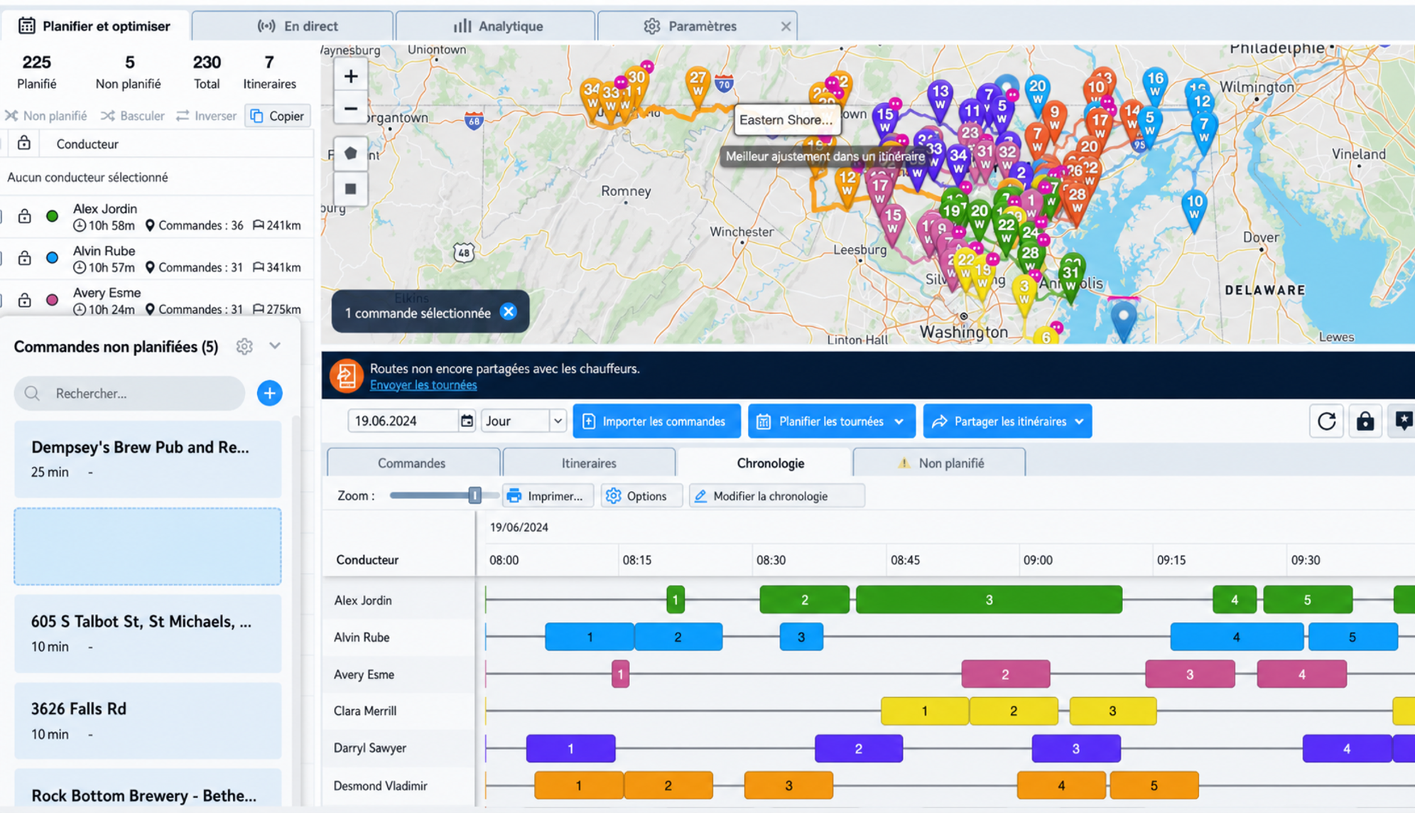Click the Copier button
Viewport: 1415px width, 813px height.
coord(278,116)
